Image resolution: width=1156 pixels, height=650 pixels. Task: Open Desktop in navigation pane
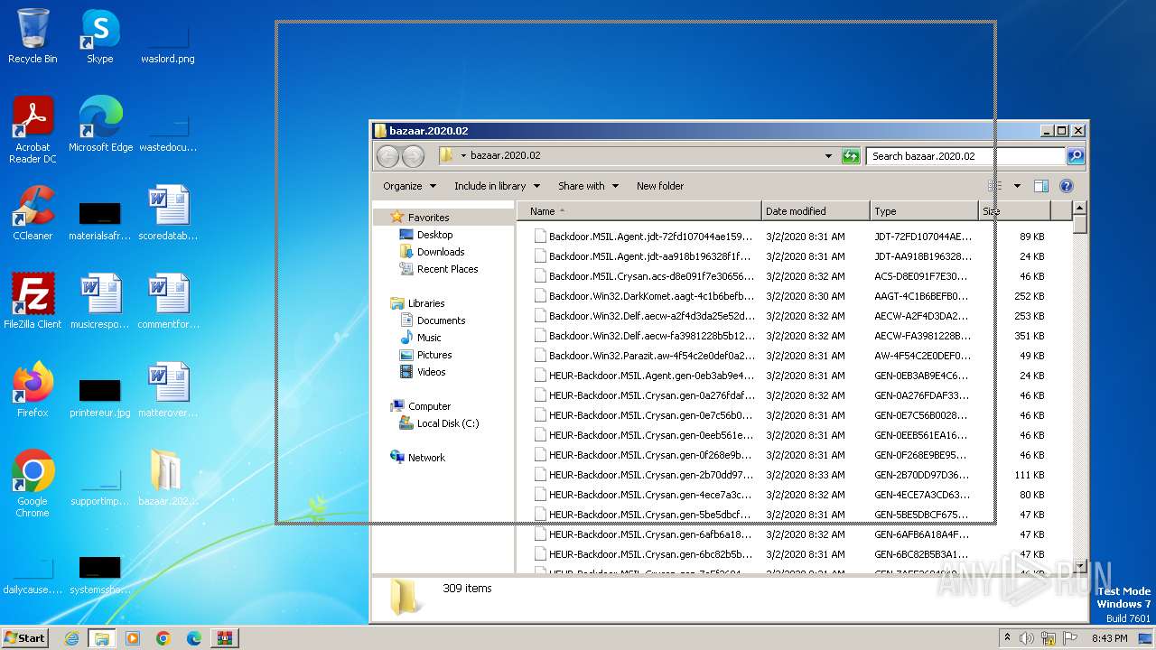coord(434,235)
